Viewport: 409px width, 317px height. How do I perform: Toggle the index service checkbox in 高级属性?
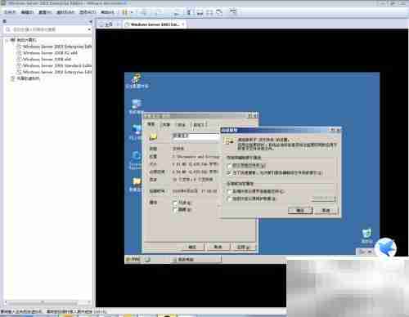(229, 173)
